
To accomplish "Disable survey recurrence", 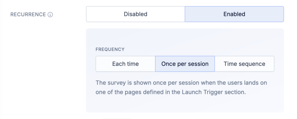I will (x=135, y=14).
